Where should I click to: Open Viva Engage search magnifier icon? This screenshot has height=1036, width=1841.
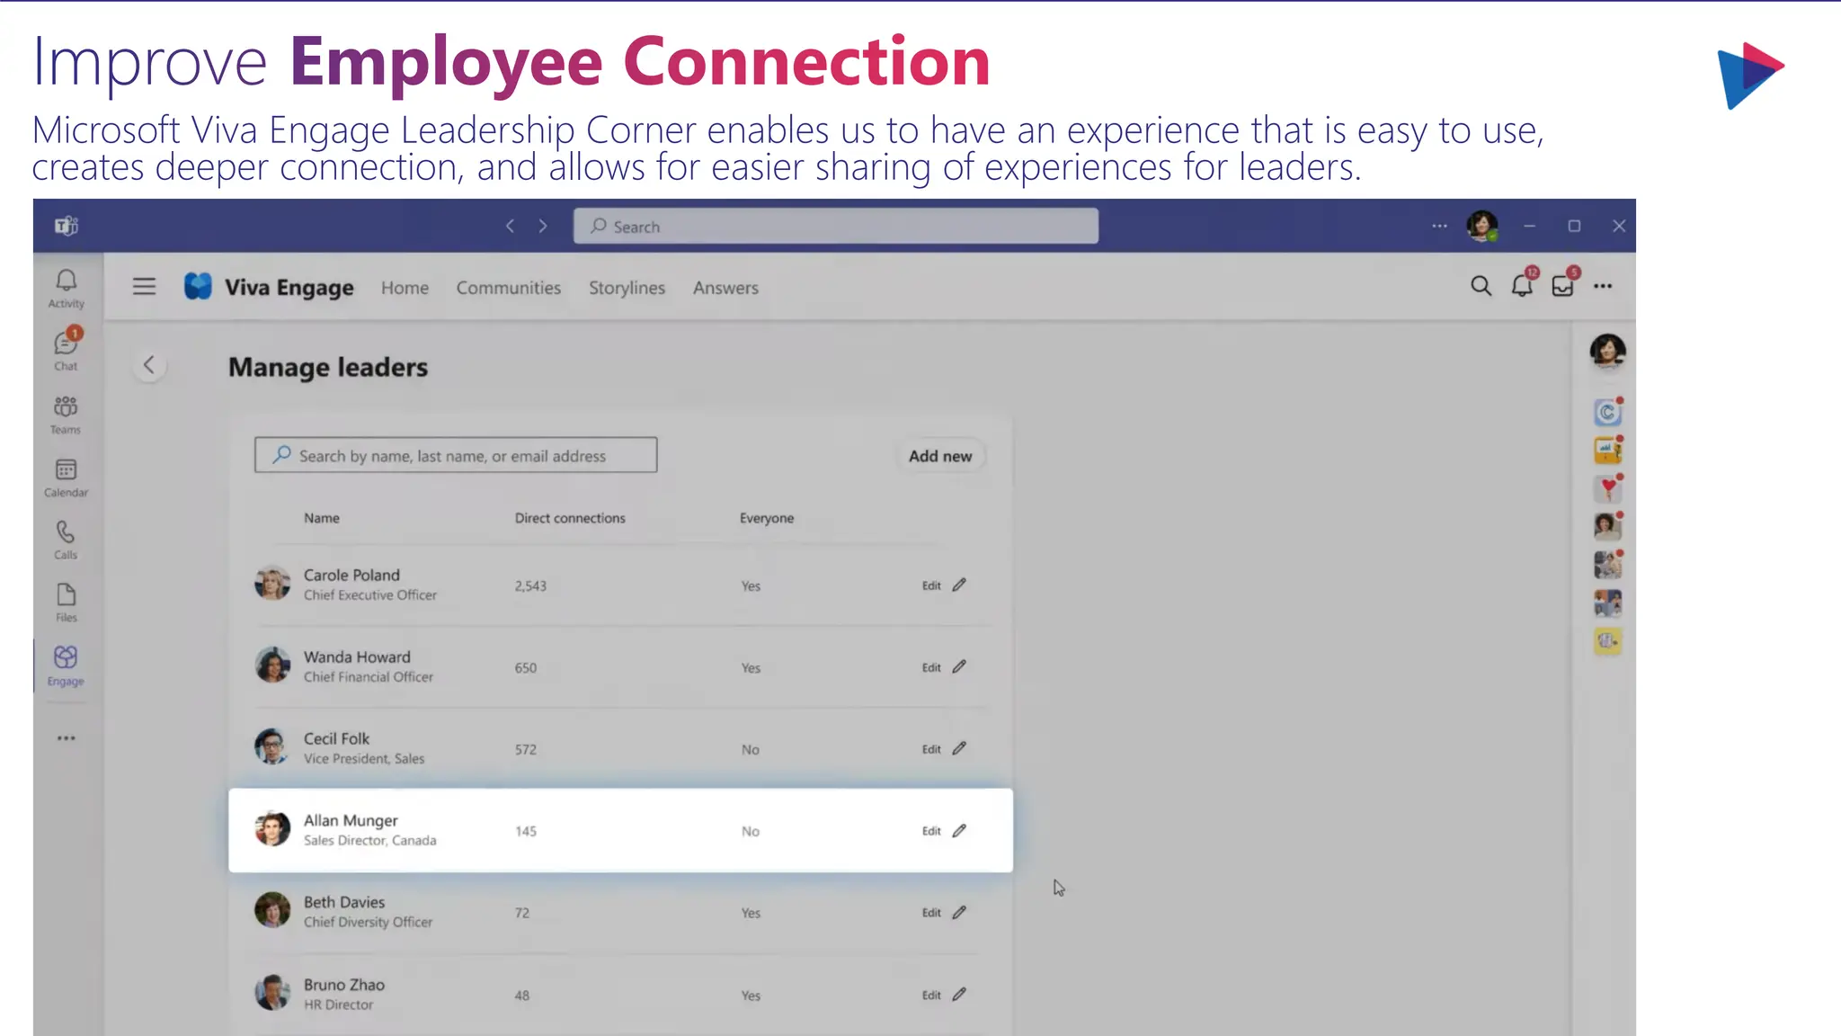1481,286
